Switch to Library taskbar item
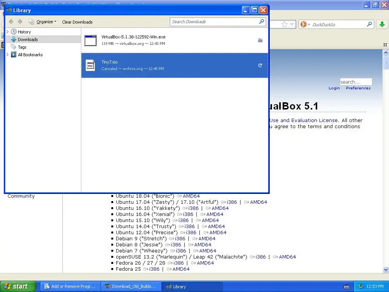Viewport: 389px width, 292px height. pos(192,286)
